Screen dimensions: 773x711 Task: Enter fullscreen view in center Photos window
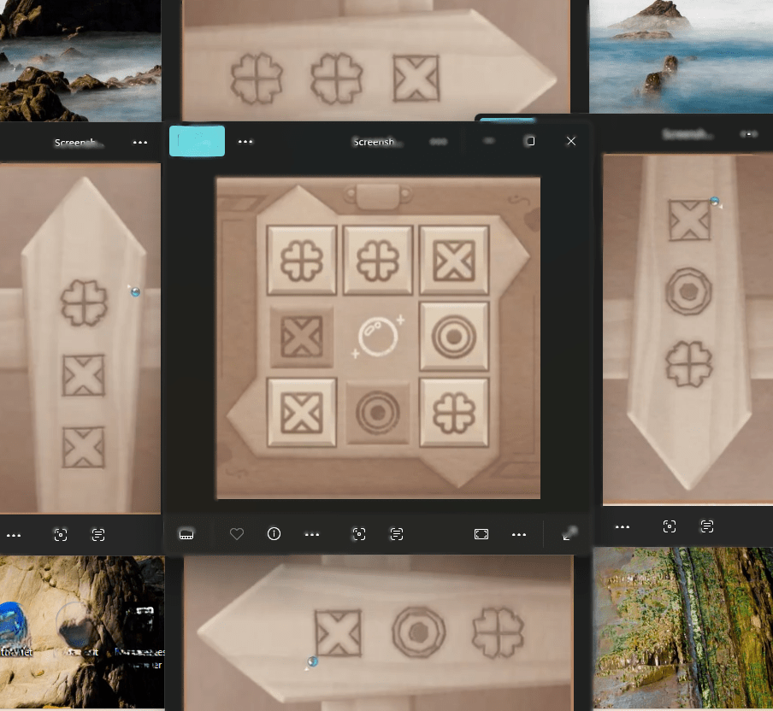(x=481, y=534)
